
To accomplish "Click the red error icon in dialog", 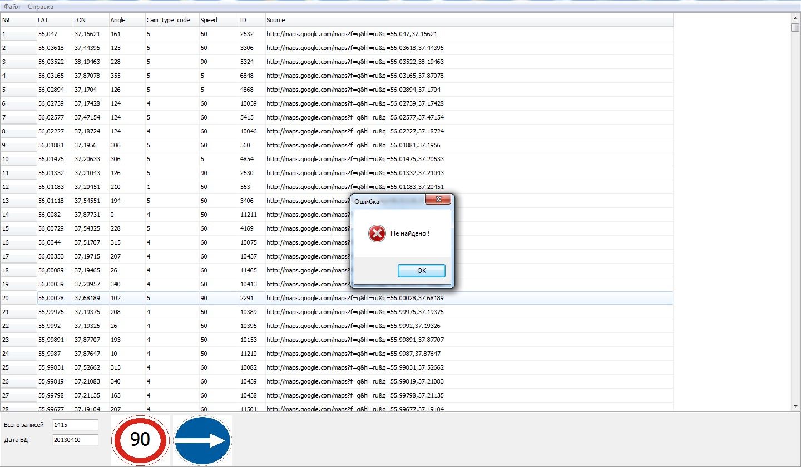I will (377, 233).
